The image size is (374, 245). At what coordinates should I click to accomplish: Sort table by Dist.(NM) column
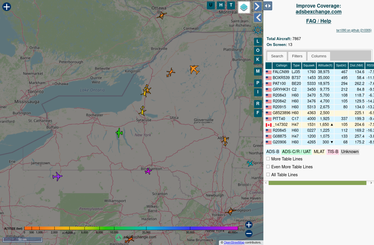pos(357,66)
